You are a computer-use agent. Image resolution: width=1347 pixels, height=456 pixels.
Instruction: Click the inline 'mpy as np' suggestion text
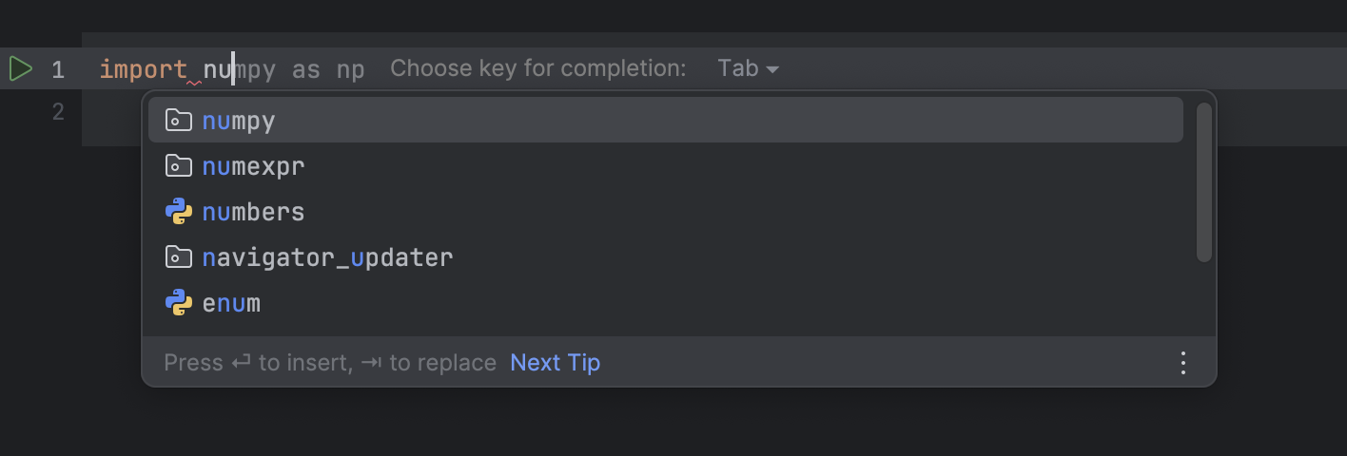pos(300,69)
